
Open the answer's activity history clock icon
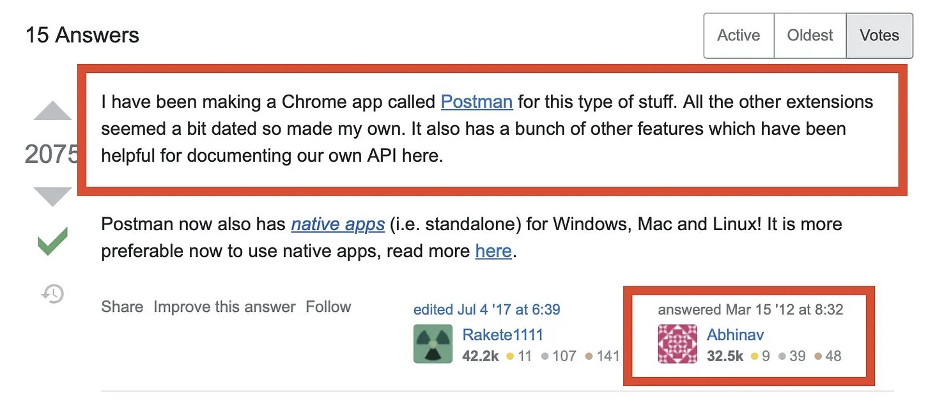coord(52,293)
